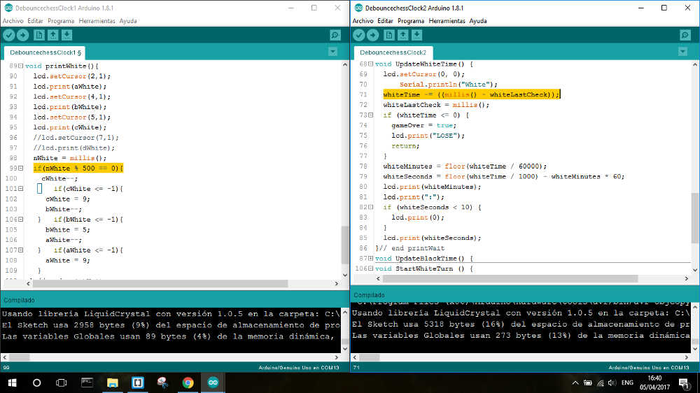Click 'El Sketch usa 5318 bytes' console line

pyautogui.click(x=521, y=324)
